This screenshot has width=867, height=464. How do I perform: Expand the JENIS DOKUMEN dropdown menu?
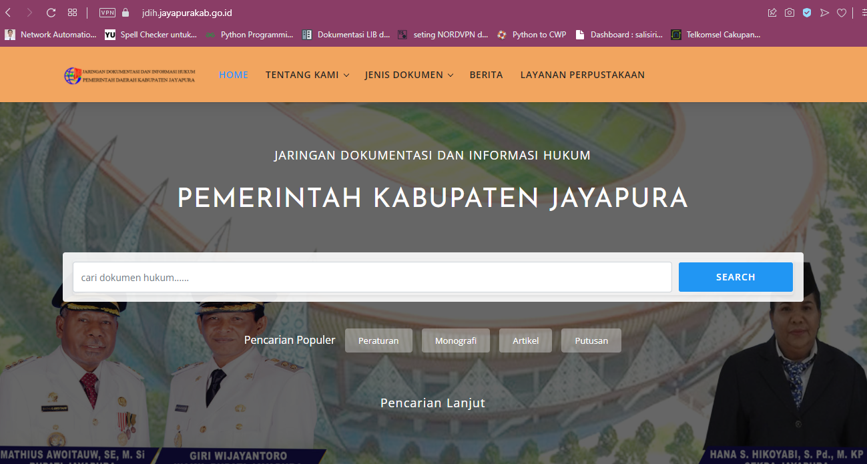tap(409, 75)
